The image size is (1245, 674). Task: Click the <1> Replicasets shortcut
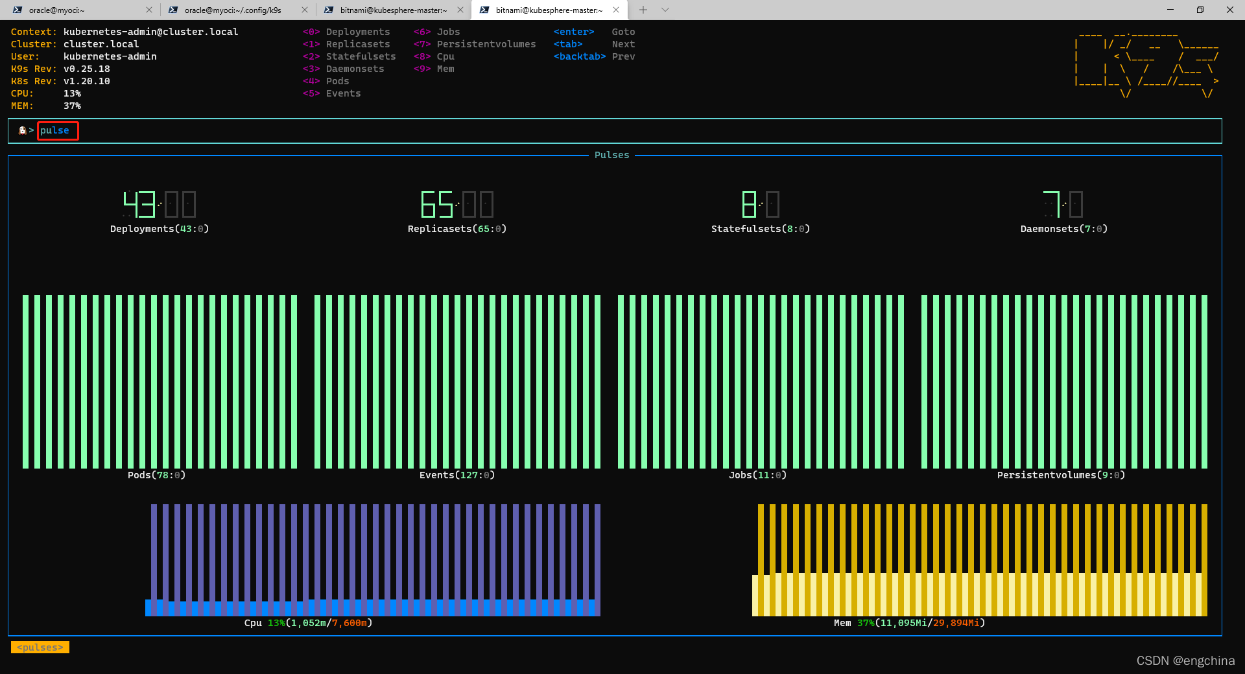pos(346,44)
